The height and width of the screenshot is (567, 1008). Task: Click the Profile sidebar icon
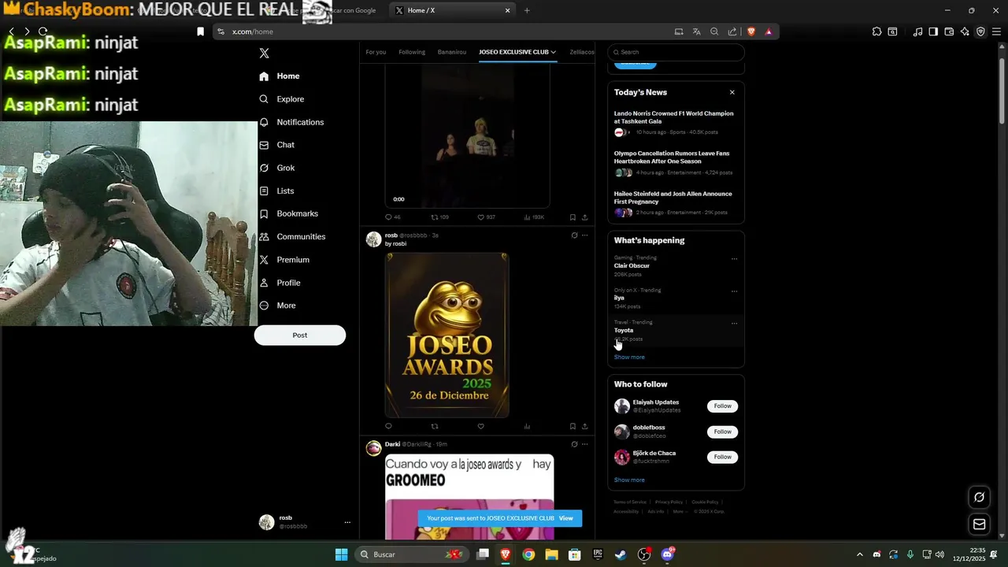pos(264,283)
